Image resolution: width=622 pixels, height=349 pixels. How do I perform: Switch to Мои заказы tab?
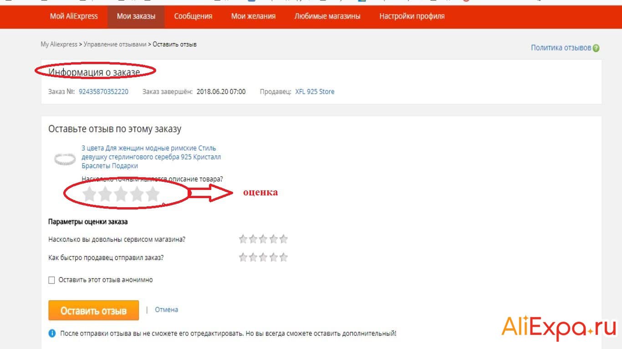tap(136, 16)
